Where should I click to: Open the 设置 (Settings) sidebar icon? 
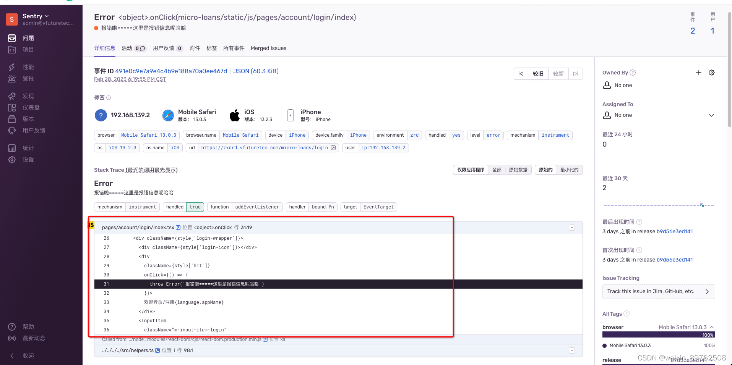(x=11, y=160)
